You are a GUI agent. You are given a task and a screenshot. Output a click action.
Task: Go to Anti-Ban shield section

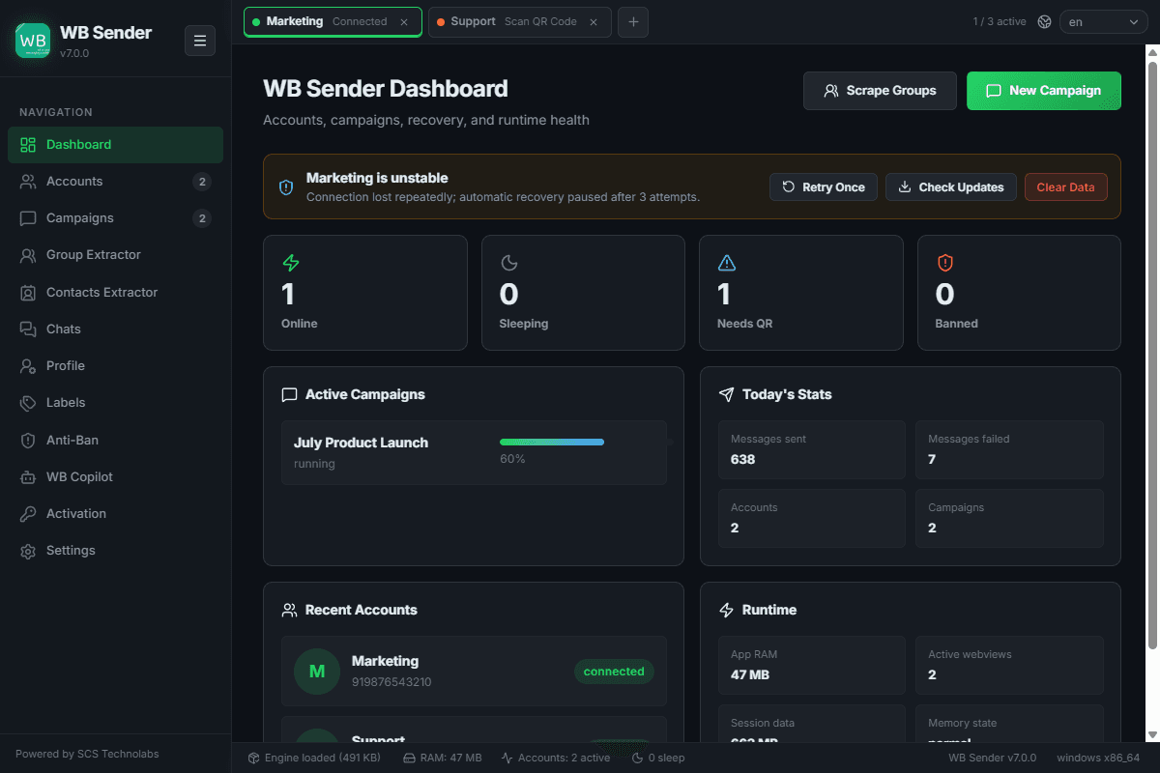[116, 440]
